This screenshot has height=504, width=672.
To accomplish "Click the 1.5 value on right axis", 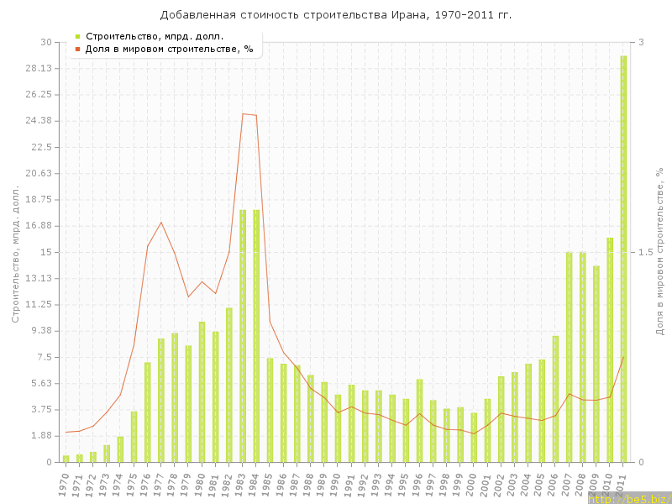I will point(643,252).
